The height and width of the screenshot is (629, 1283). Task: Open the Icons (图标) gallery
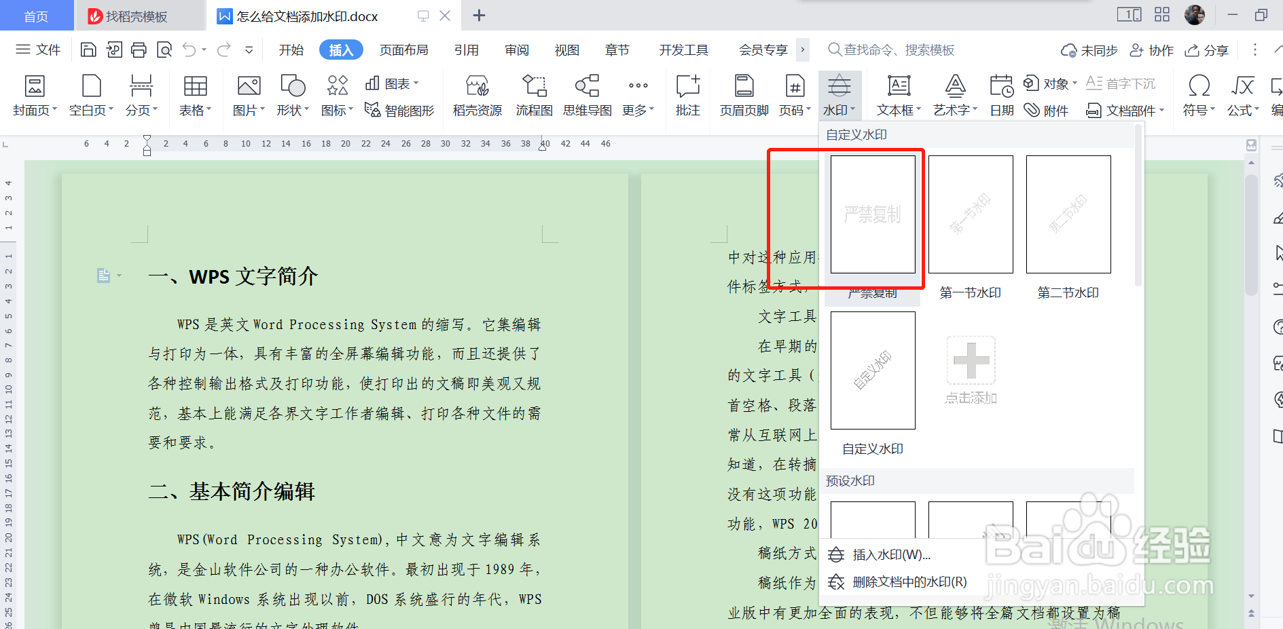(337, 96)
